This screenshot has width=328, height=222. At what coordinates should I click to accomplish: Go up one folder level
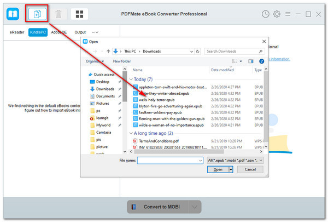pyautogui.click(x=108, y=51)
